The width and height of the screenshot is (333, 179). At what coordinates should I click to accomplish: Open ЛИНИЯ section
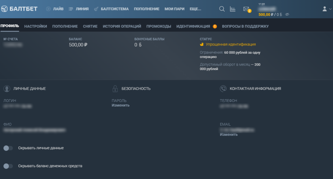tap(82, 9)
